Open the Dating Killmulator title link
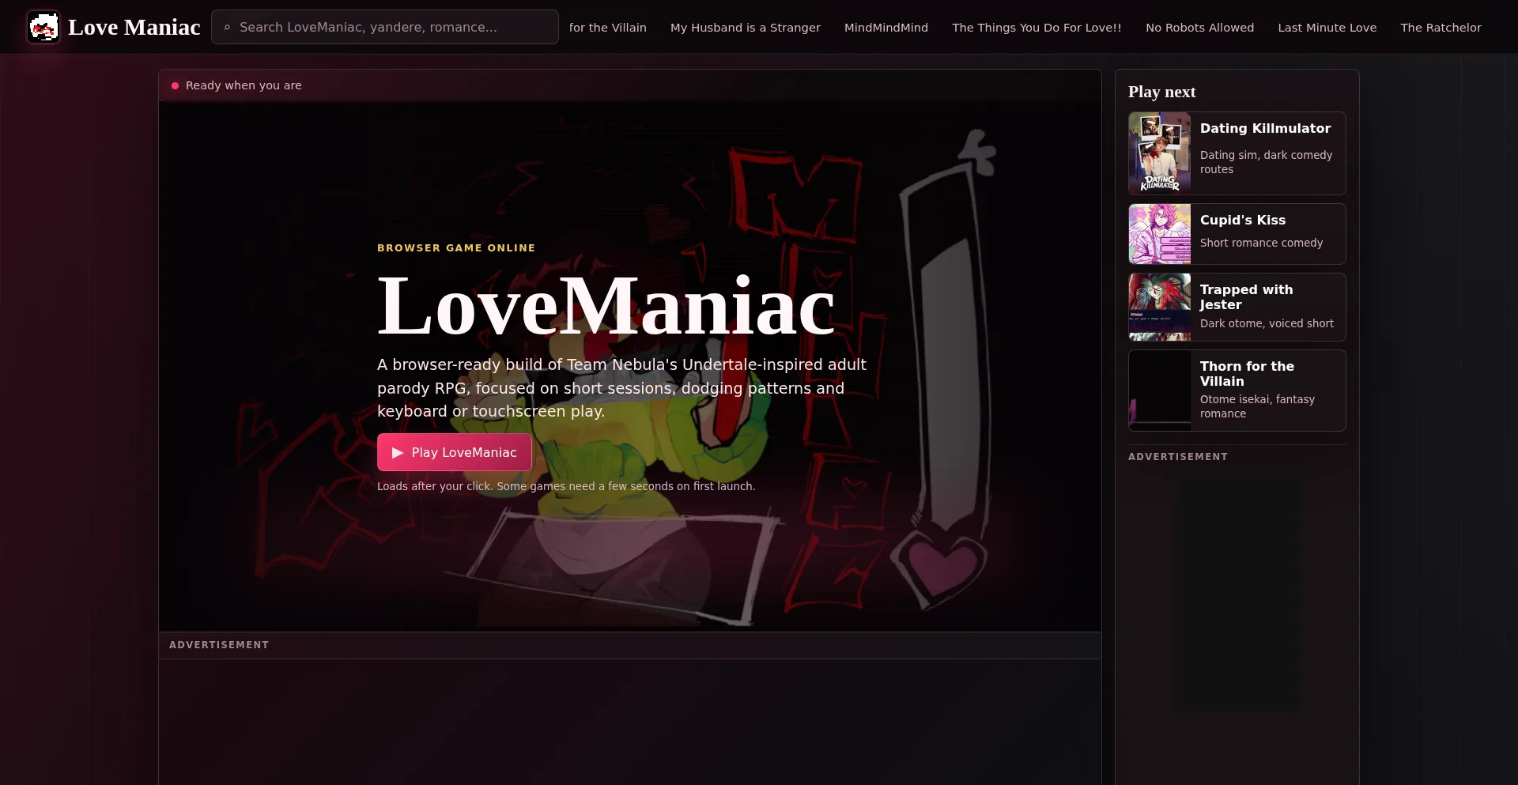The height and width of the screenshot is (785, 1518). pos(1265,128)
